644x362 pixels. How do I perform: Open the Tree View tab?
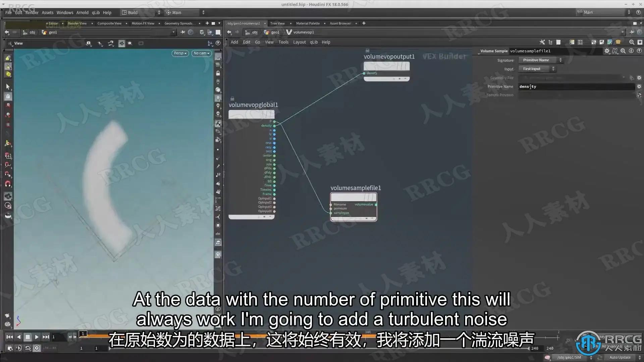click(x=277, y=23)
